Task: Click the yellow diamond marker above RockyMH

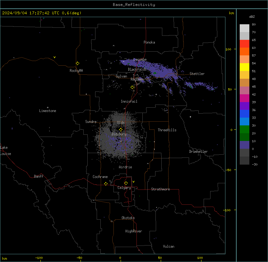Action: [x=77, y=63]
